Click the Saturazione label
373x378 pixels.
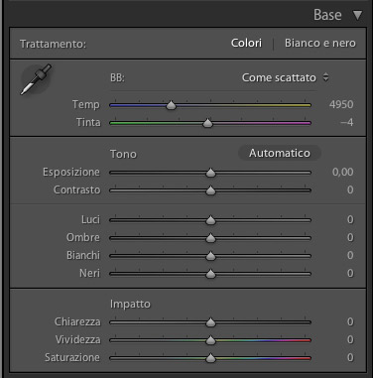point(72,358)
